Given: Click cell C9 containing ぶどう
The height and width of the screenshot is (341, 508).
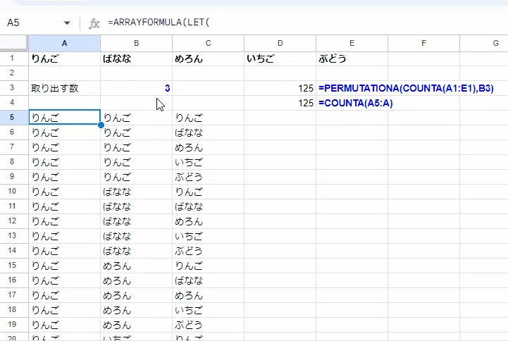Looking at the screenshot, I should 209,177.
